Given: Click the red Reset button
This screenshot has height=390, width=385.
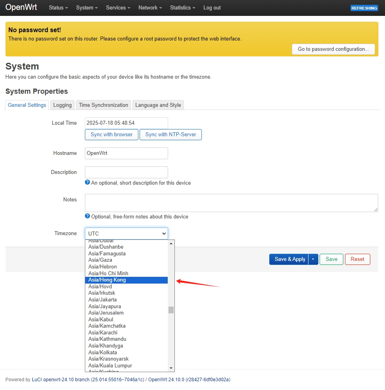Looking at the screenshot, I should [x=357, y=259].
